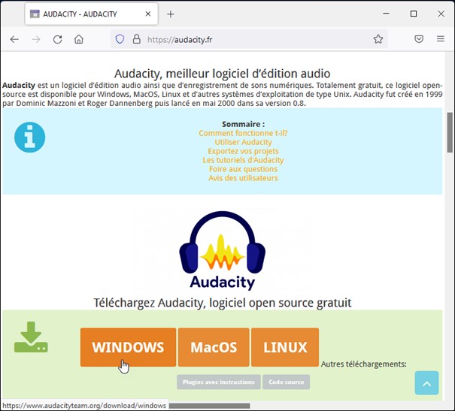Open 'Comment fonctionne t-il?' link

point(243,133)
